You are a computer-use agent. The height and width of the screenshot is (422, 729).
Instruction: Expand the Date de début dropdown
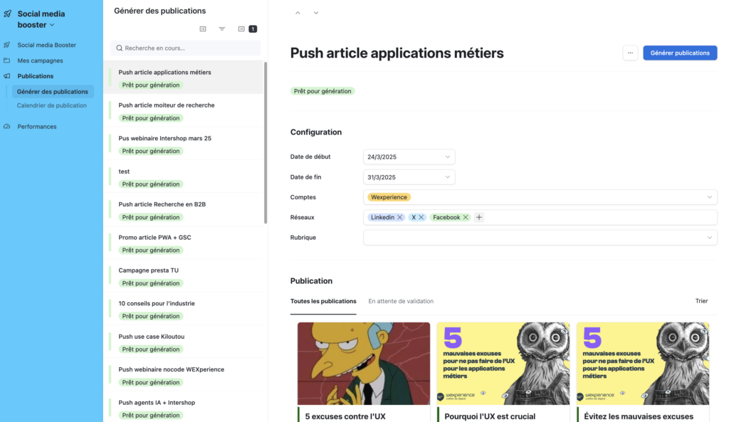447,157
